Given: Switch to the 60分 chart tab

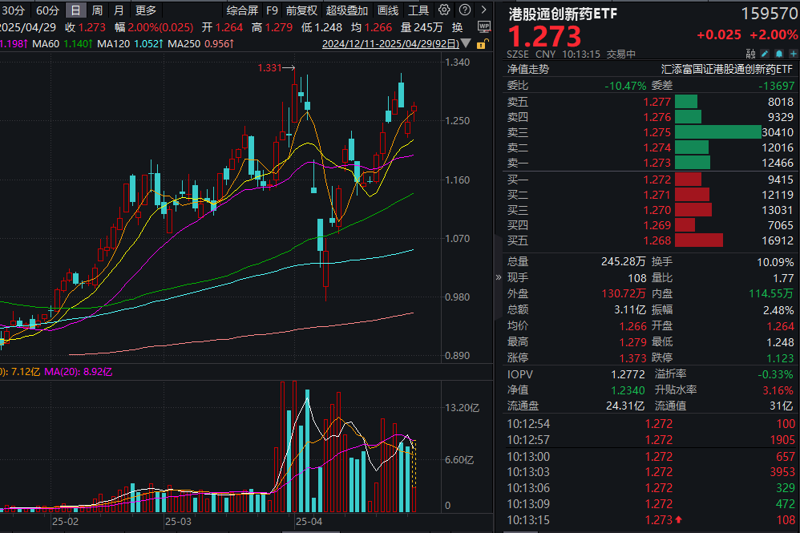Looking at the screenshot, I should (x=48, y=10).
